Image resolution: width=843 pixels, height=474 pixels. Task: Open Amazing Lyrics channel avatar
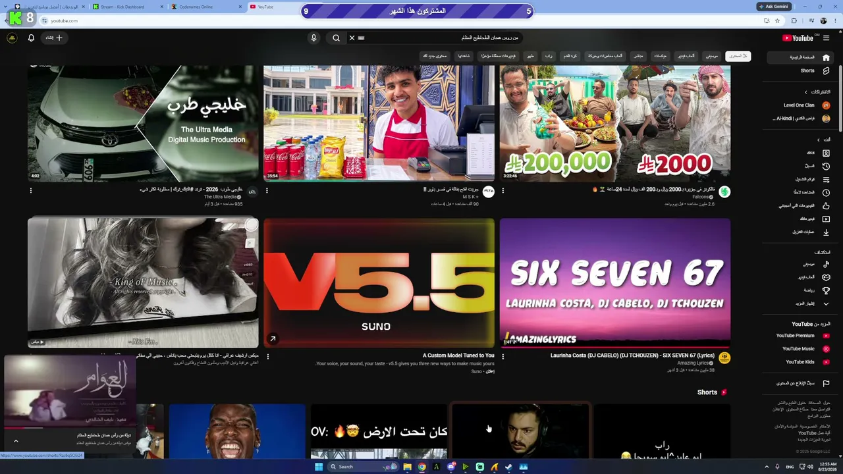724,358
